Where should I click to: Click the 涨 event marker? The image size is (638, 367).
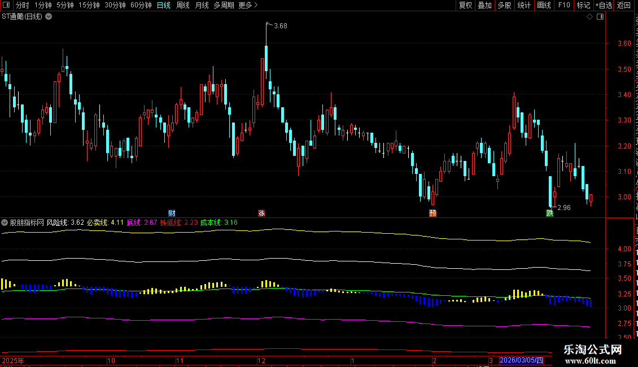pyautogui.click(x=261, y=213)
